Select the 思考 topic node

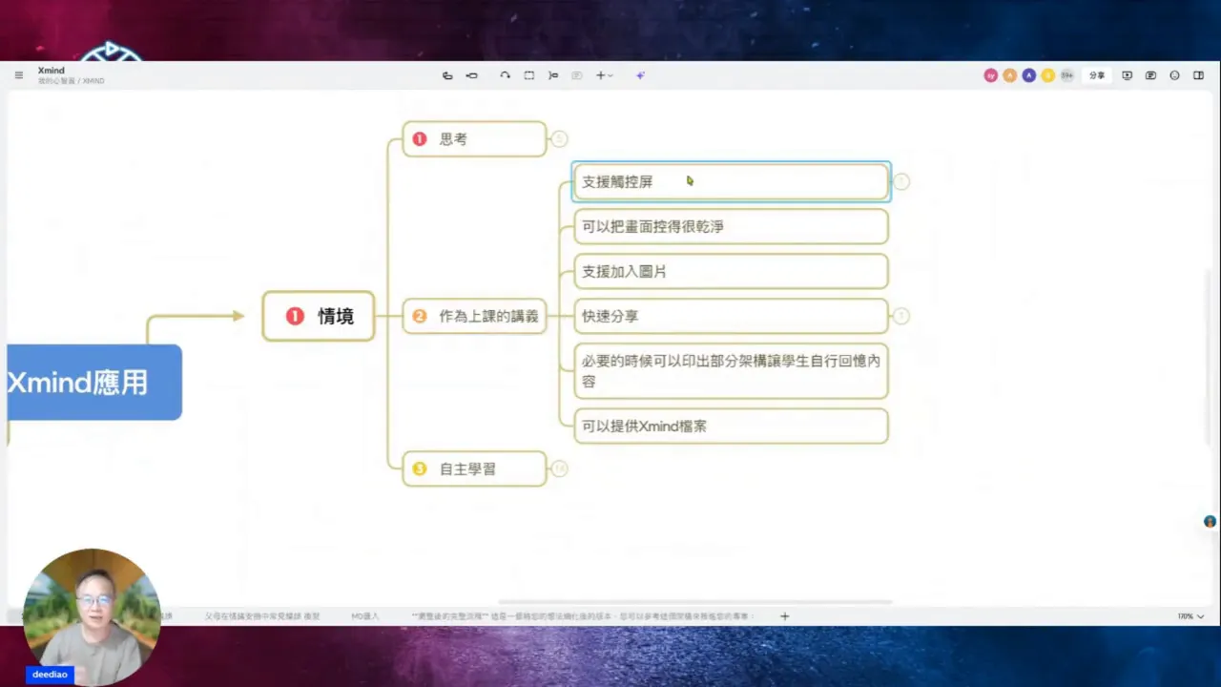474,139
